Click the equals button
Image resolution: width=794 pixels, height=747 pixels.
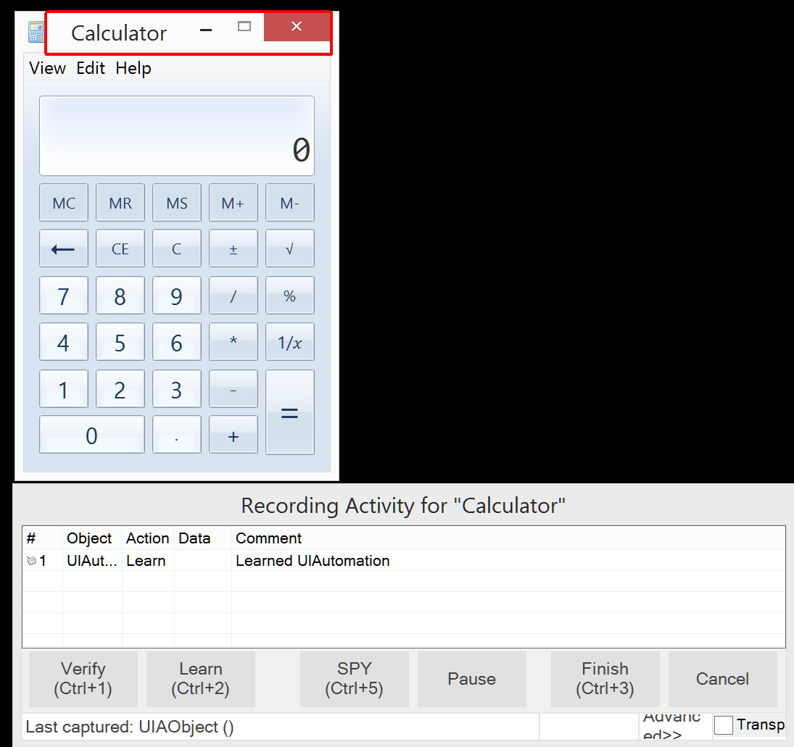289,412
